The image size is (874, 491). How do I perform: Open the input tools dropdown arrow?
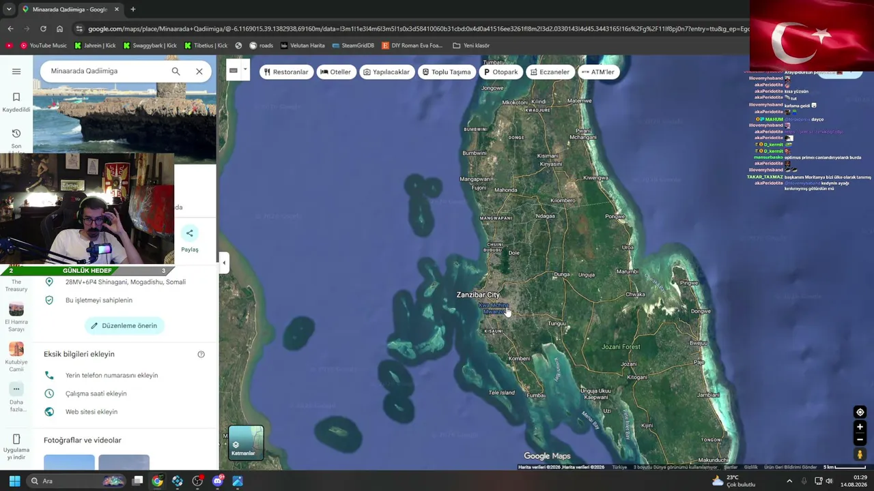click(x=244, y=70)
